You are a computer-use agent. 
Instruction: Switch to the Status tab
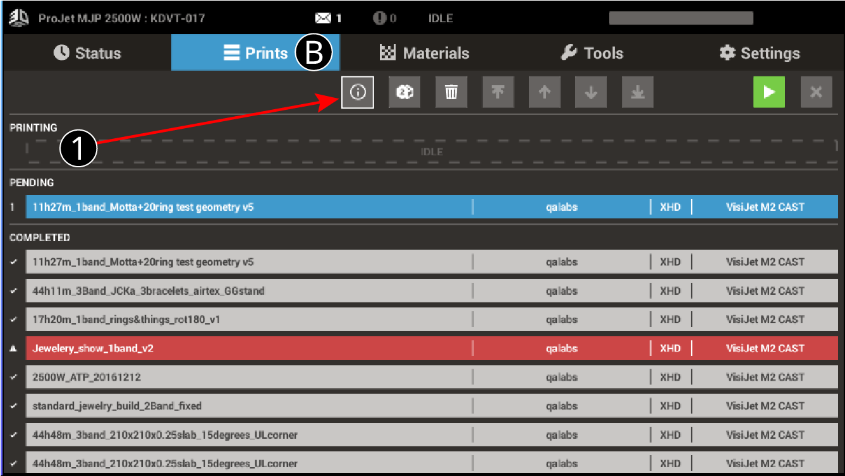click(88, 53)
